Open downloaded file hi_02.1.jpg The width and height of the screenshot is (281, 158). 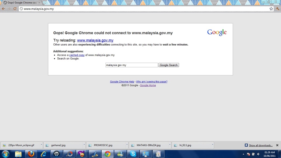pos(192,145)
